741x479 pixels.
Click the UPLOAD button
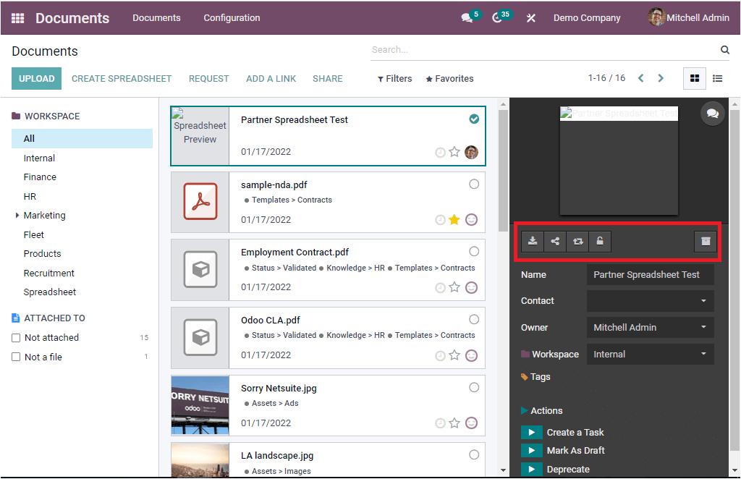[36, 78]
